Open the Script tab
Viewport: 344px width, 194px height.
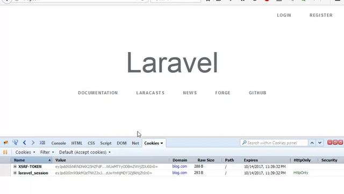coord(106,143)
